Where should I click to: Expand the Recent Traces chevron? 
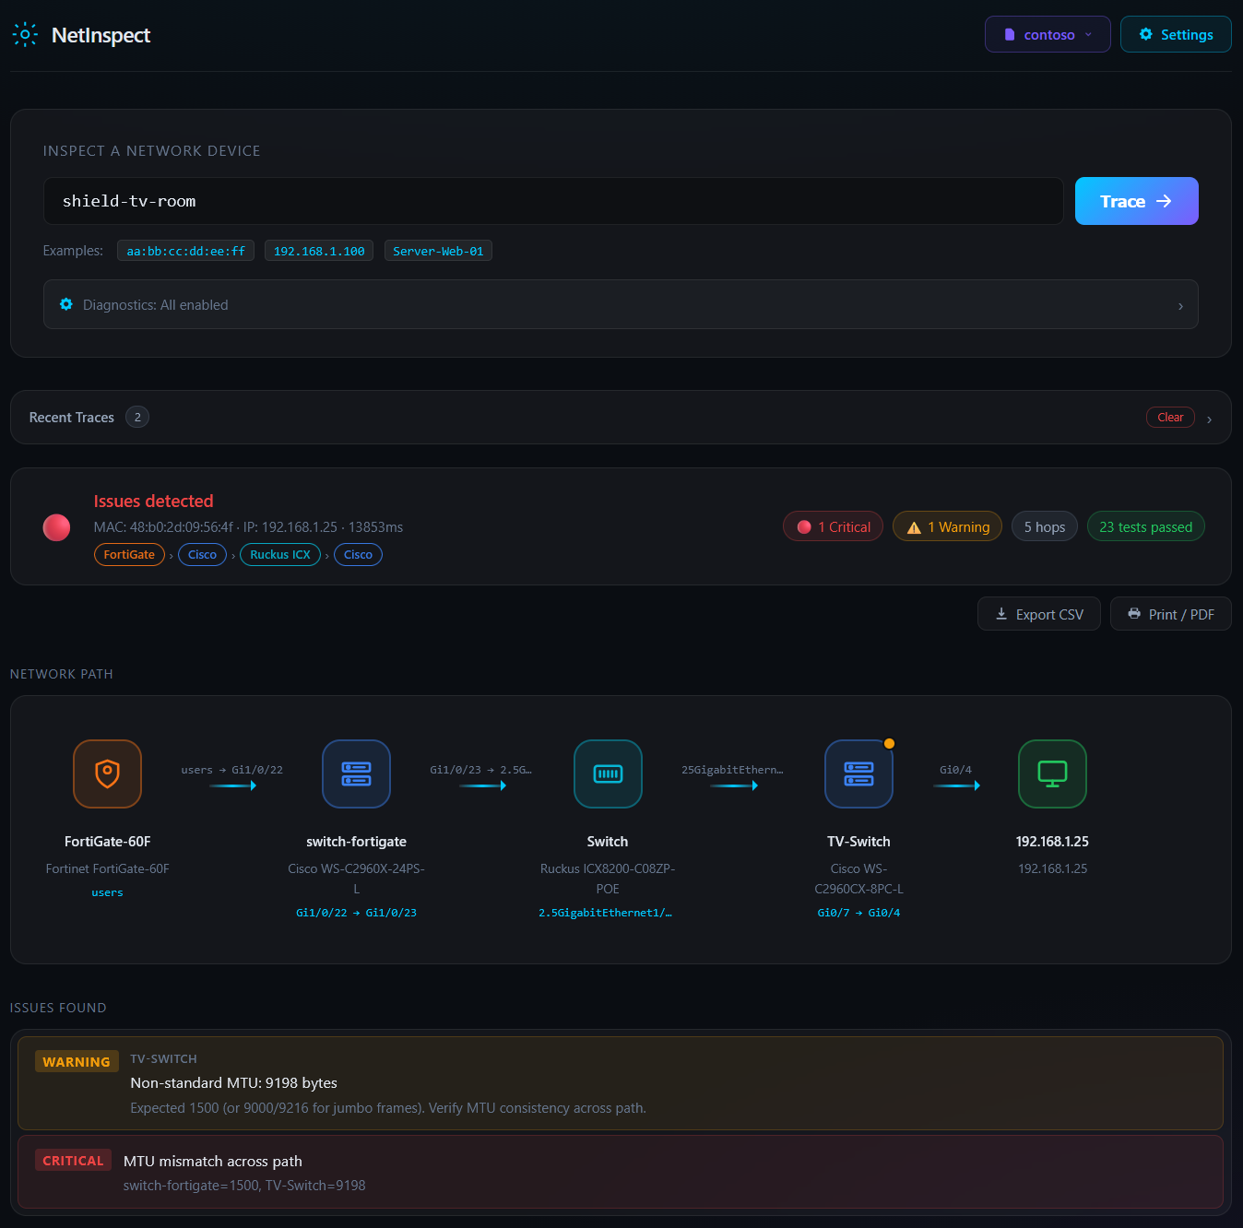[1210, 419]
